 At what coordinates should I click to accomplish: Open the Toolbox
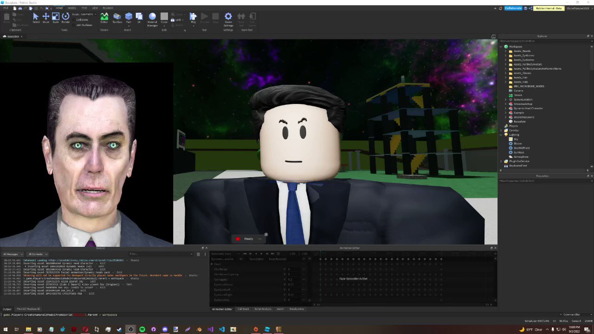point(117,18)
